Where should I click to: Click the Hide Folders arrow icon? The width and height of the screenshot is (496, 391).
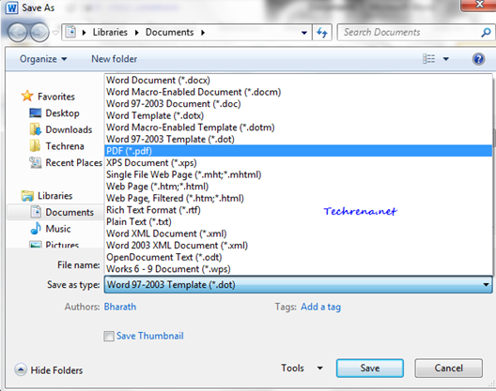[21, 369]
